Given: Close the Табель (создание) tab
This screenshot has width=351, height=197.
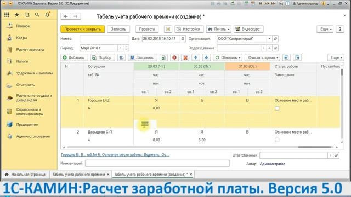Looking at the screenshot, I should 191,175.
